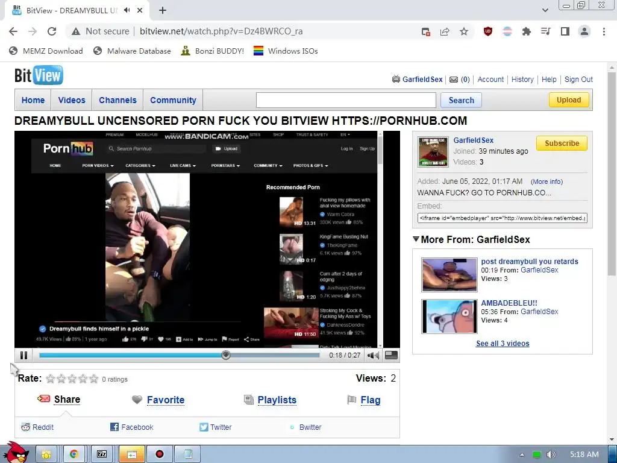Mute the video player's speaker icon
Viewport: 617px width, 463px height.
[x=372, y=355]
